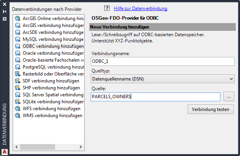This screenshot has width=240, height=156.
Task: Click the Quelle input field
Action: coord(155,97)
